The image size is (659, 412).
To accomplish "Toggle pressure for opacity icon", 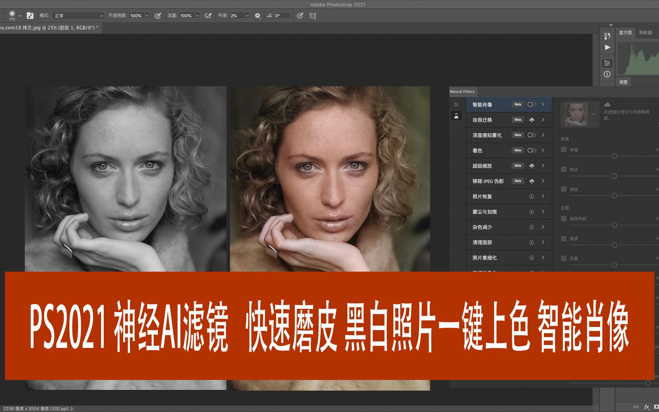I will 158,16.
